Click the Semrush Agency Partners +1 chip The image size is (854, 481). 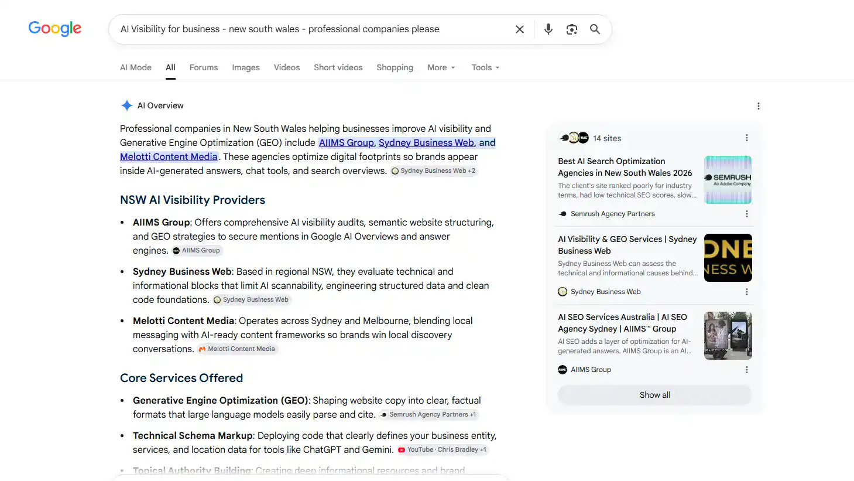tap(428, 414)
